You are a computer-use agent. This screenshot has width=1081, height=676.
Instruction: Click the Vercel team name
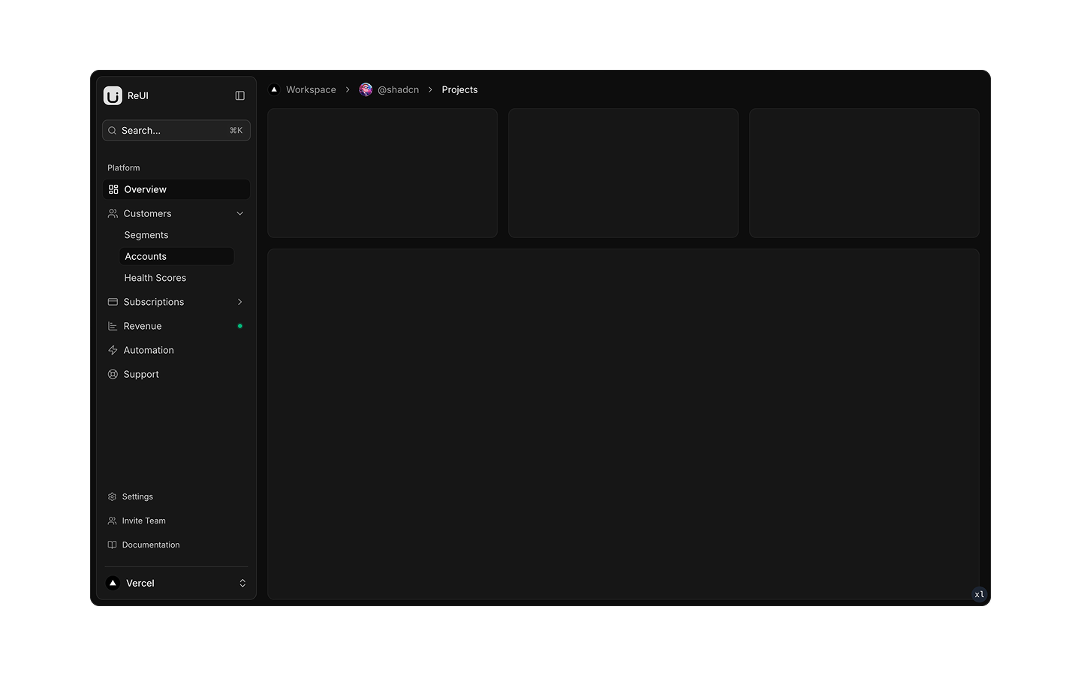click(x=140, y=583)
